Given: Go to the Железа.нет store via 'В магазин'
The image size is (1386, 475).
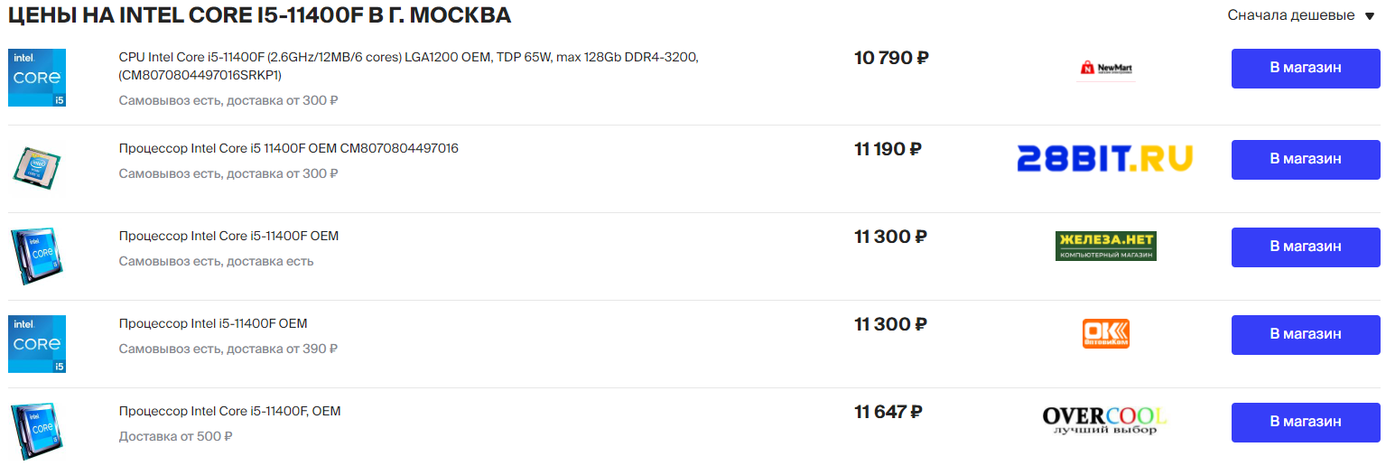Looking at the screenshot, I should click(x=1305, y=247).
